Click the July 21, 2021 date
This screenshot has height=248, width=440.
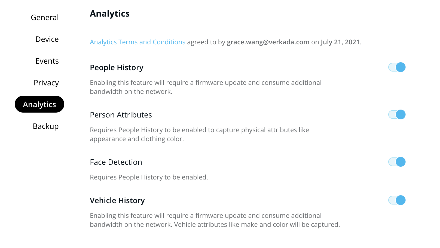340,42
